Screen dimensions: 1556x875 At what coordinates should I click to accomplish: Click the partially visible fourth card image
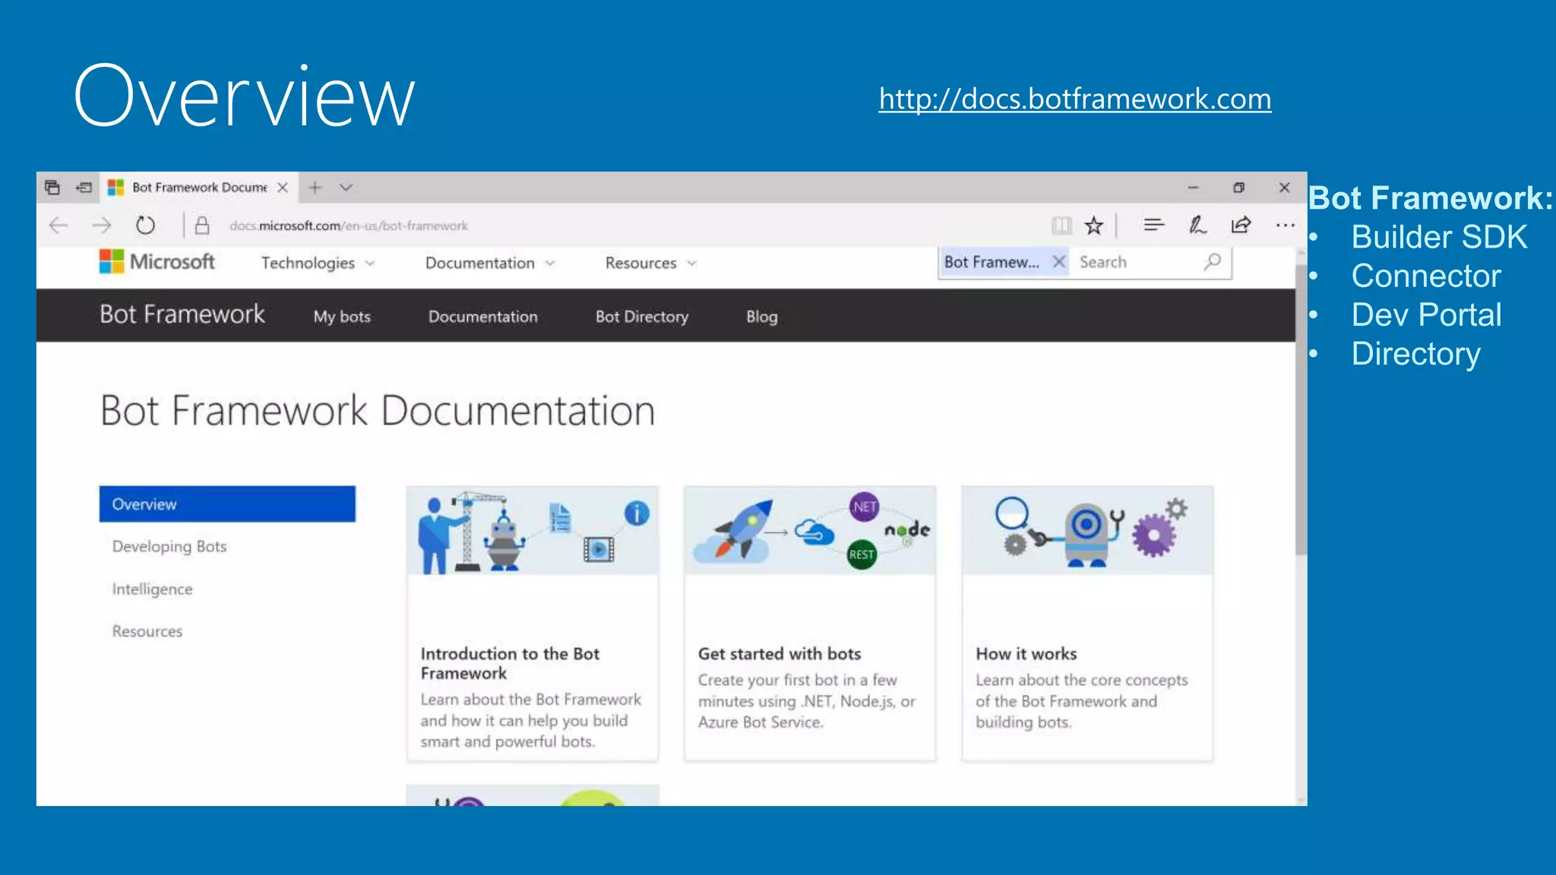pos(533,795)
